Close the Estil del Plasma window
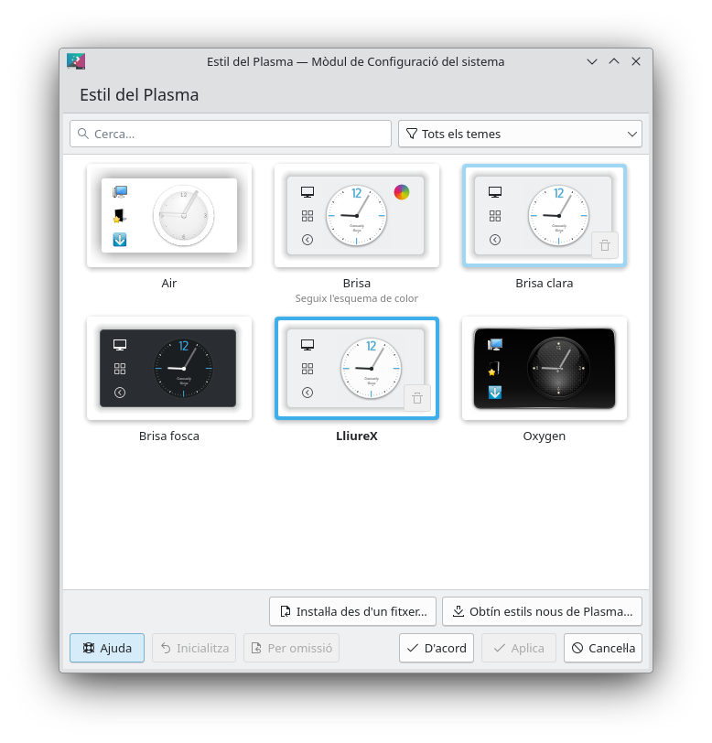 pyautogui.click(x=636, y=61)
